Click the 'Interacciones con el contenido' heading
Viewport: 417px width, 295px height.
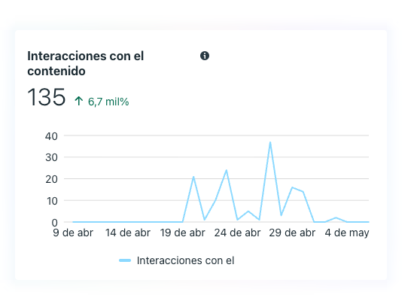86,63
